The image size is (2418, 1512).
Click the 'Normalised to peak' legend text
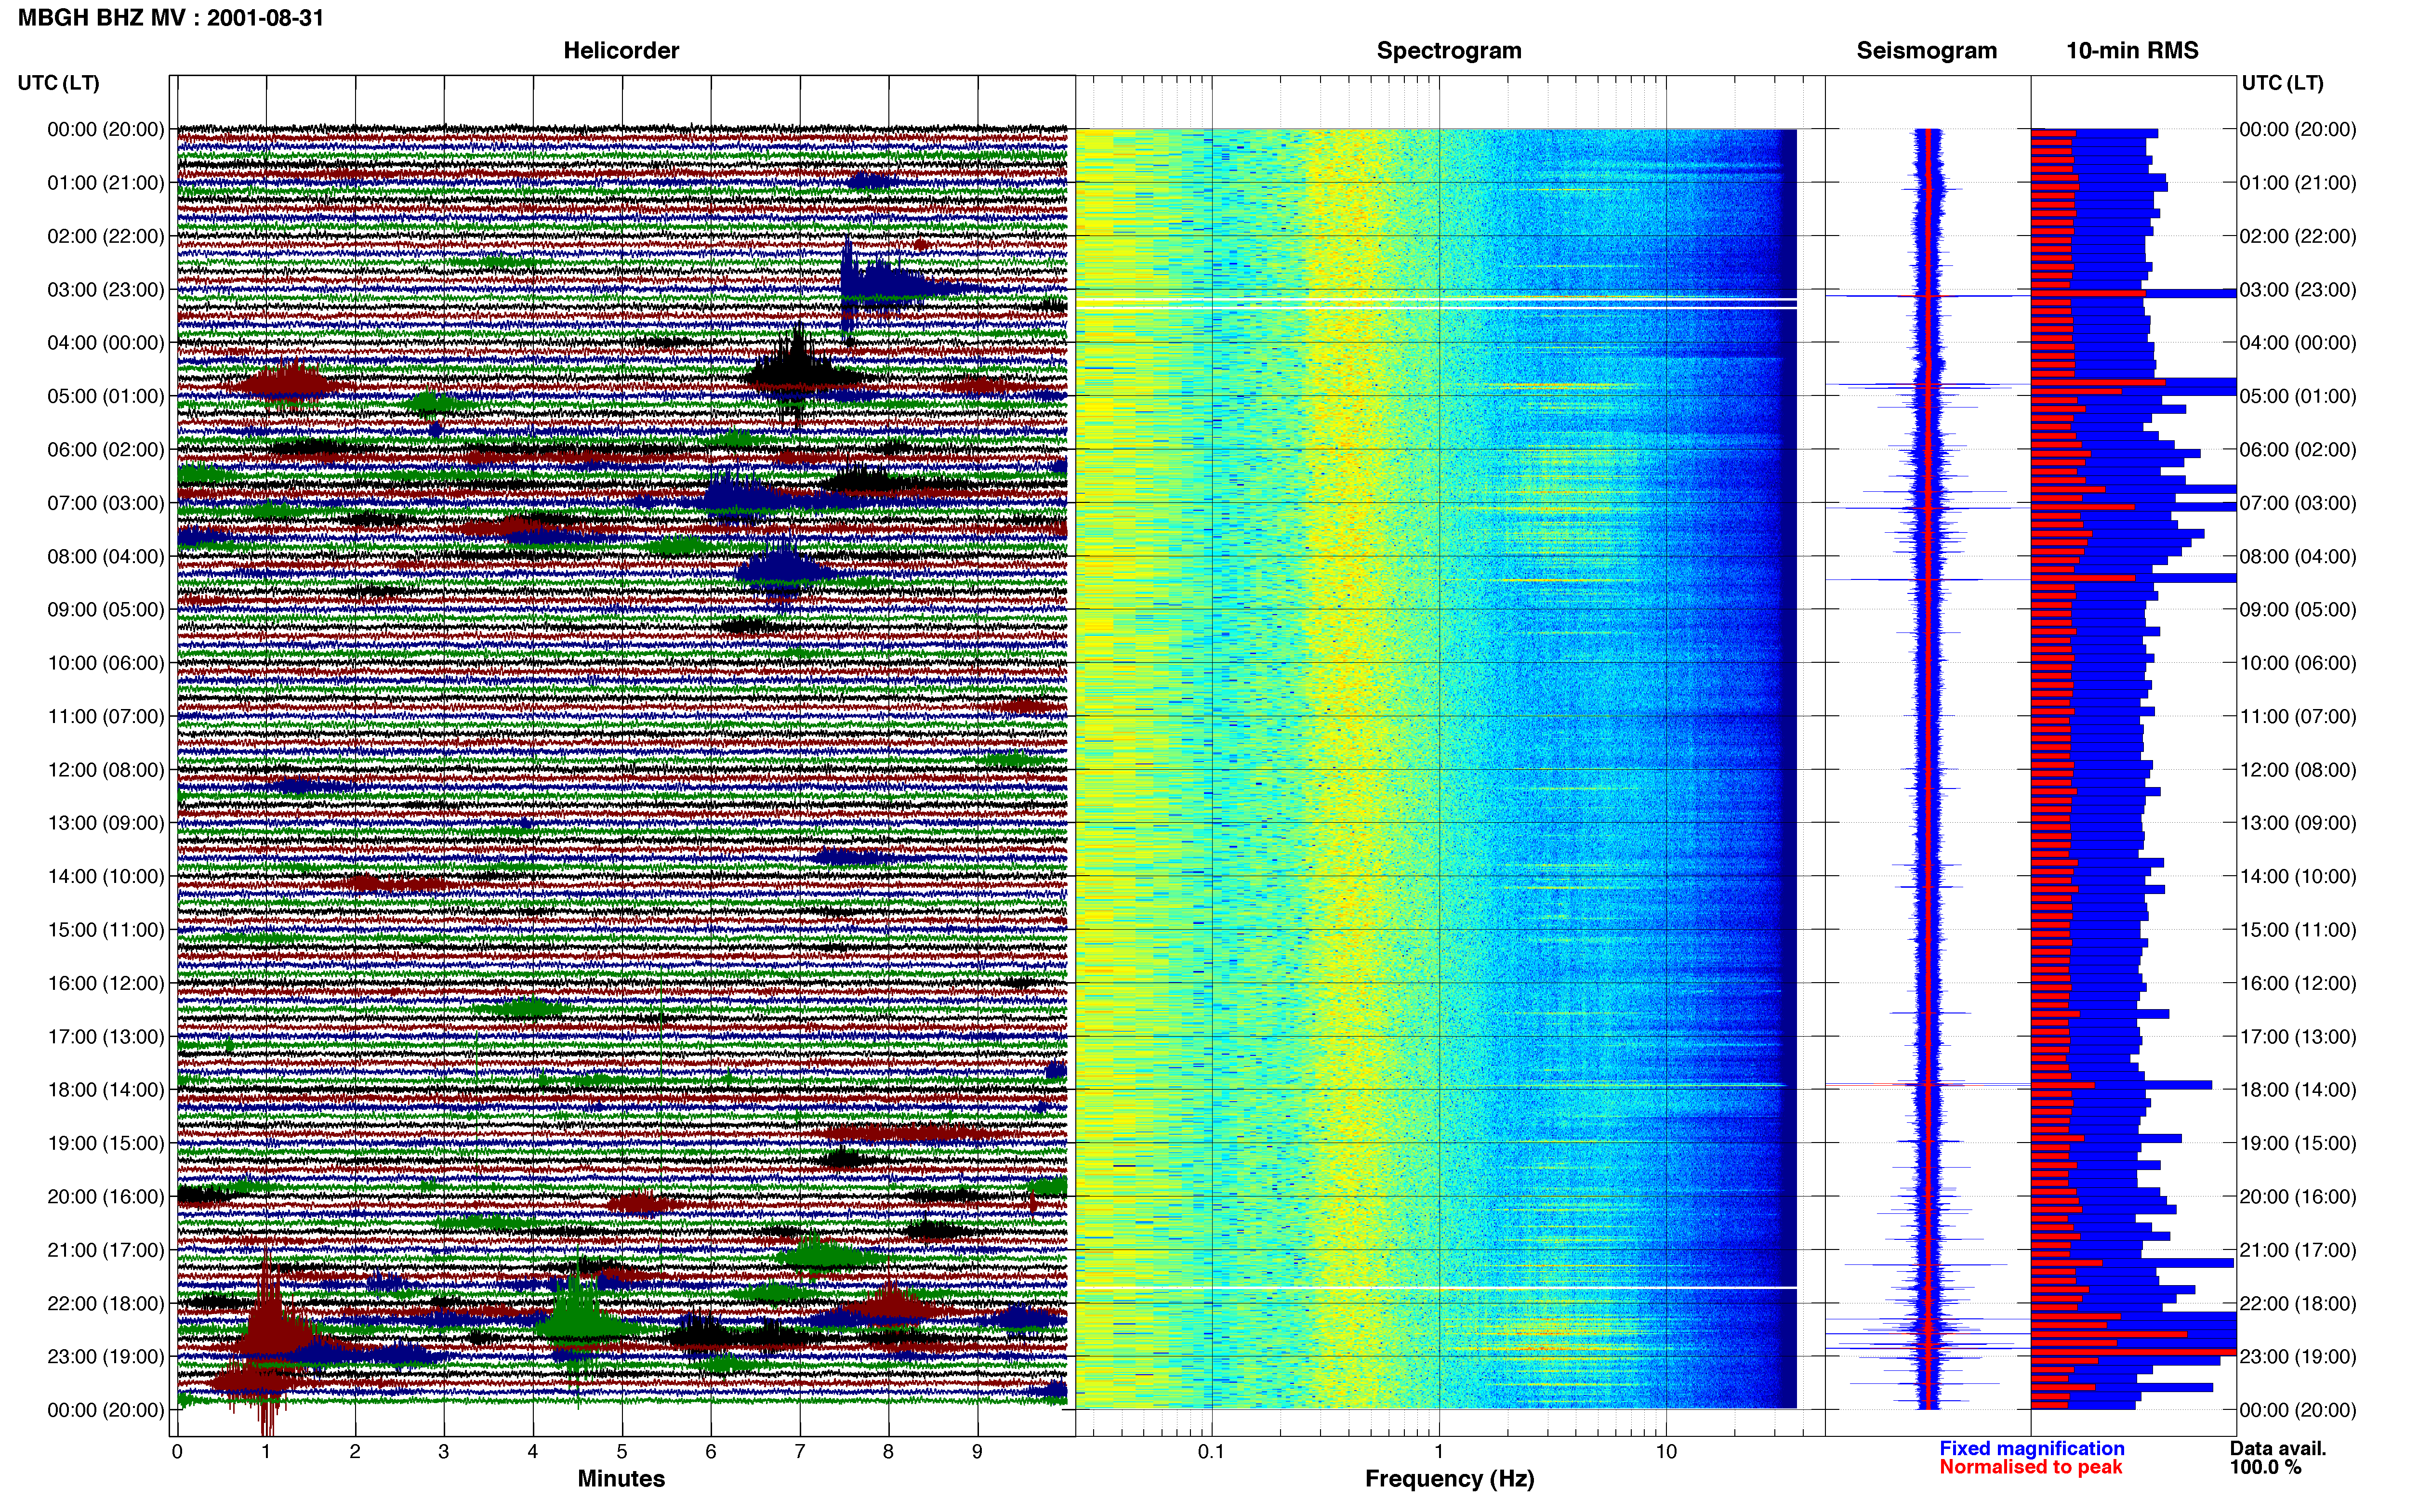pos(2030,1467)
